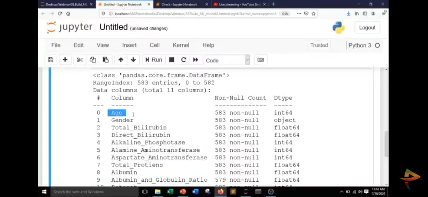428x197 pixels.
Task: Restart the kernel using the circular arrow
Action: [x=184, y=60]
